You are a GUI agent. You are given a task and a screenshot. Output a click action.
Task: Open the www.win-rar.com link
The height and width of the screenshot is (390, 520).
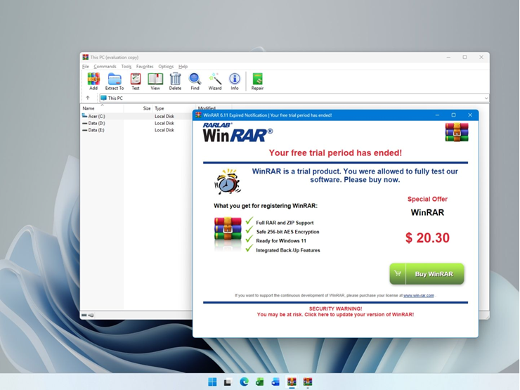[x=419, y=295]
